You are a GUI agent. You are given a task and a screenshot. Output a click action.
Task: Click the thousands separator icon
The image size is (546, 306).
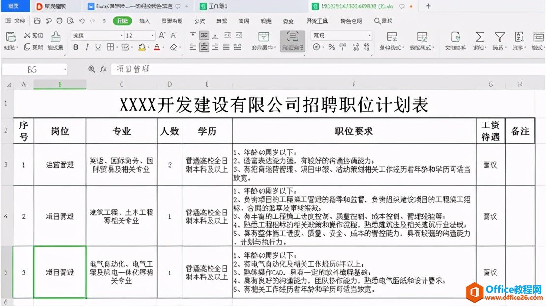(343, 47)
